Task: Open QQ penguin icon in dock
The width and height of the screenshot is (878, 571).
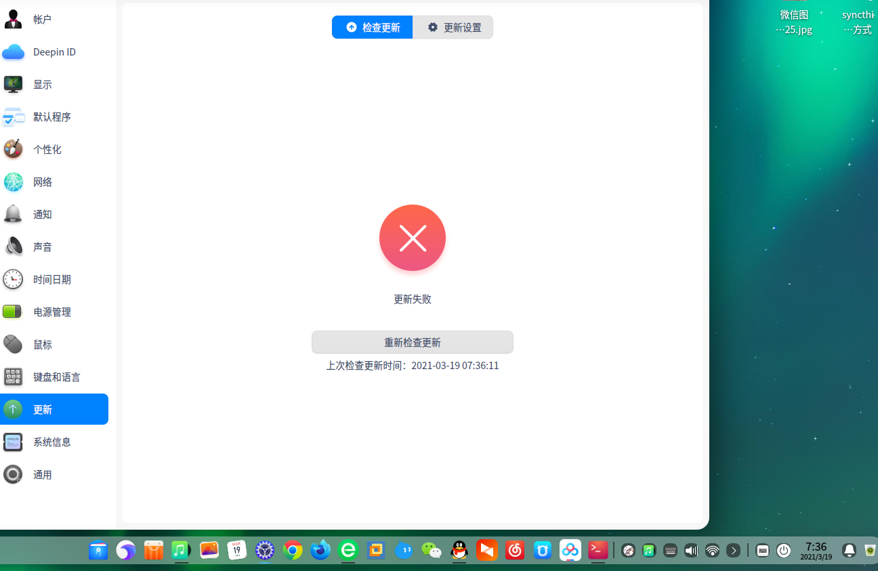Action: [459, 550]
